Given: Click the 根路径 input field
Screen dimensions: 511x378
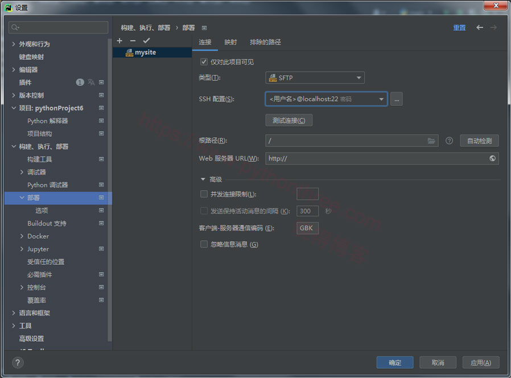Looking at the screenshot, I should [x=352, y=141].
